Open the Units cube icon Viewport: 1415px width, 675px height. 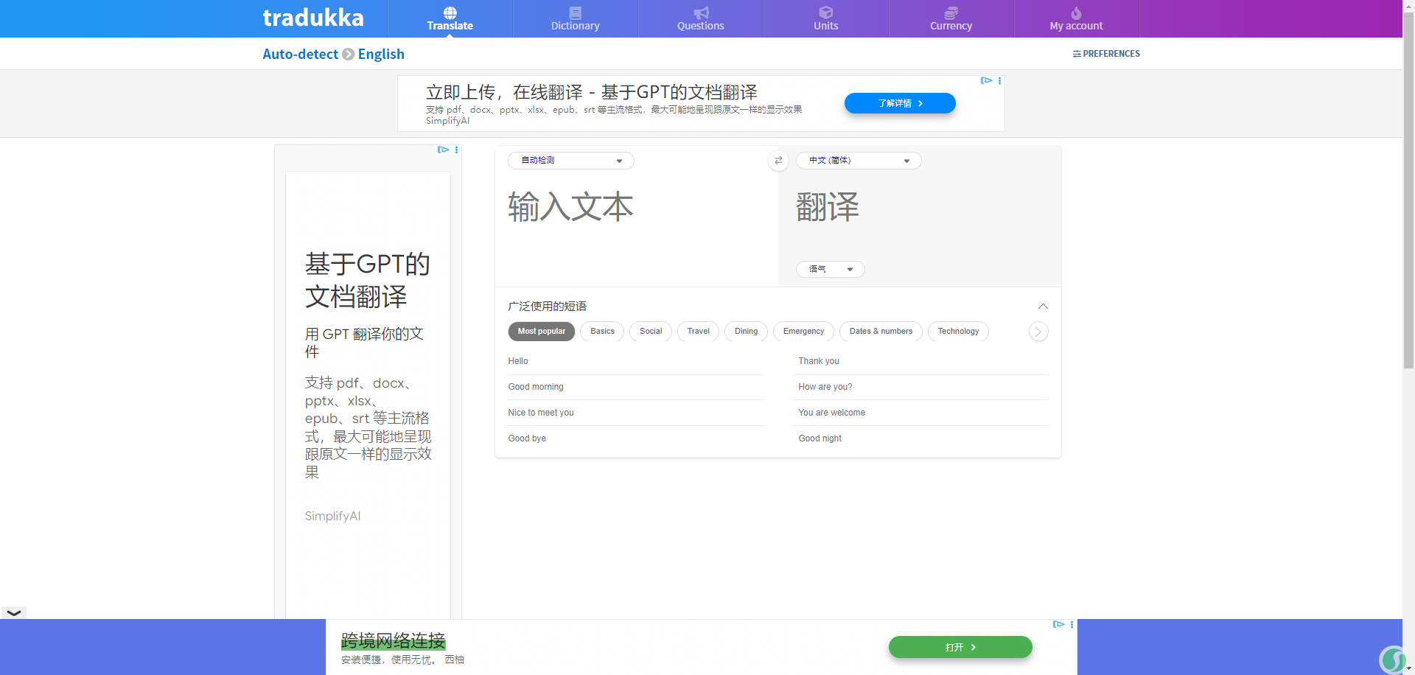(x=825, y=13)
